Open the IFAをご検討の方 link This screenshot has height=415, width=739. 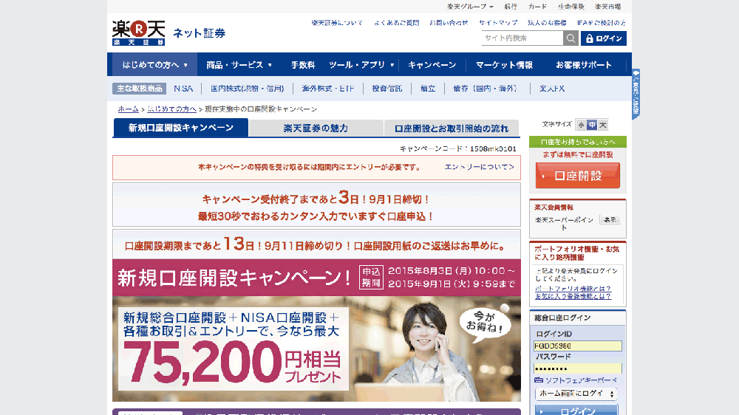click(602, 23)
